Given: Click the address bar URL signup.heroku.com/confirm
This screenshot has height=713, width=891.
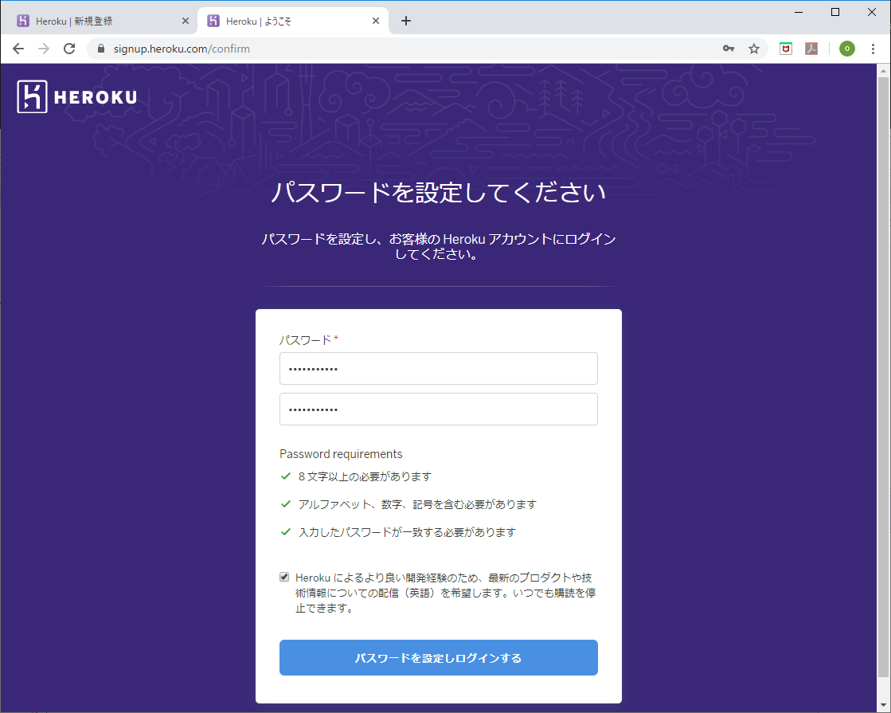Looking at the screenshot, I should tap(182, 49).
